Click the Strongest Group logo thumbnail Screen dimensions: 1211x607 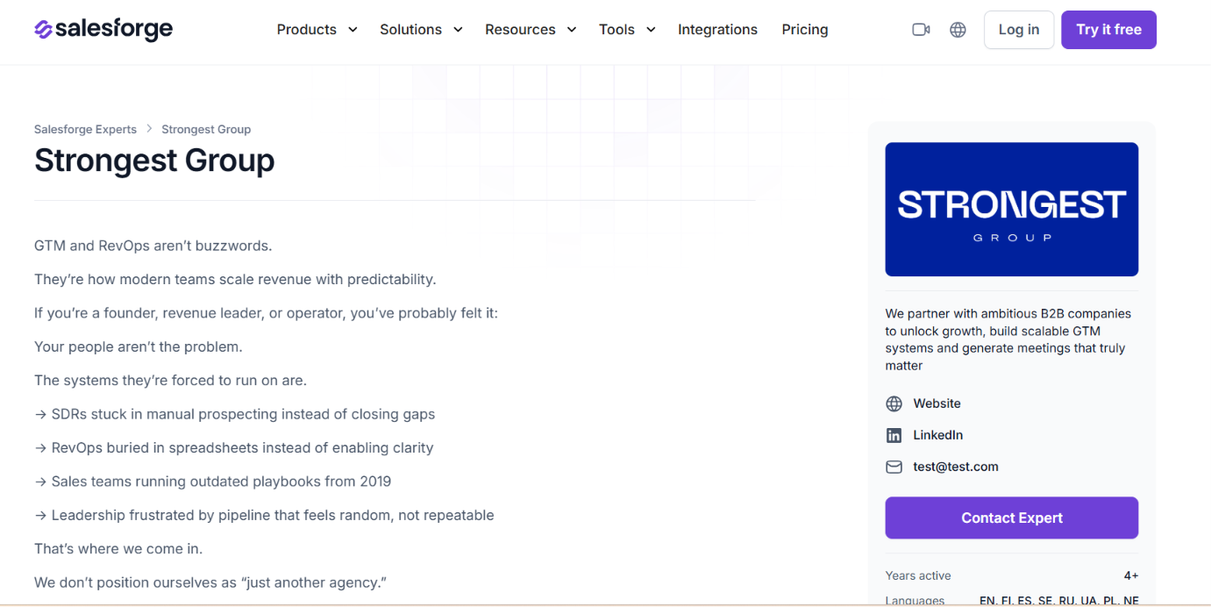[1012, 210]
